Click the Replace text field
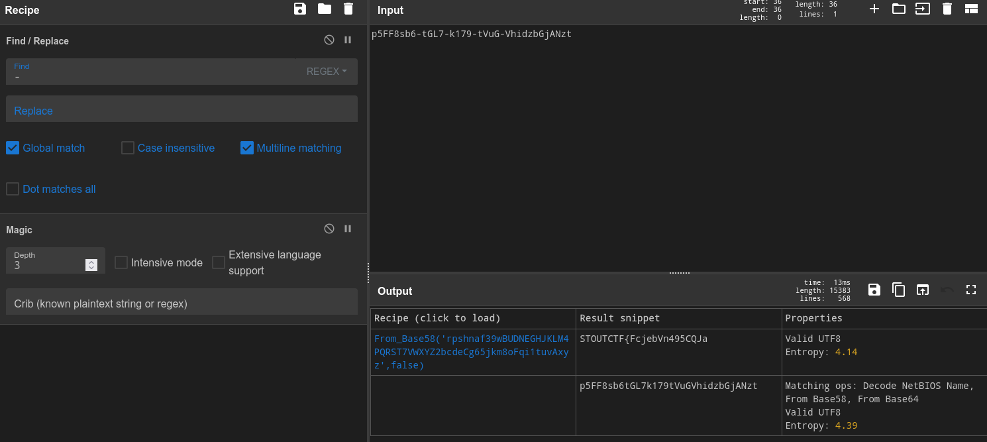 tap(182, 110)
